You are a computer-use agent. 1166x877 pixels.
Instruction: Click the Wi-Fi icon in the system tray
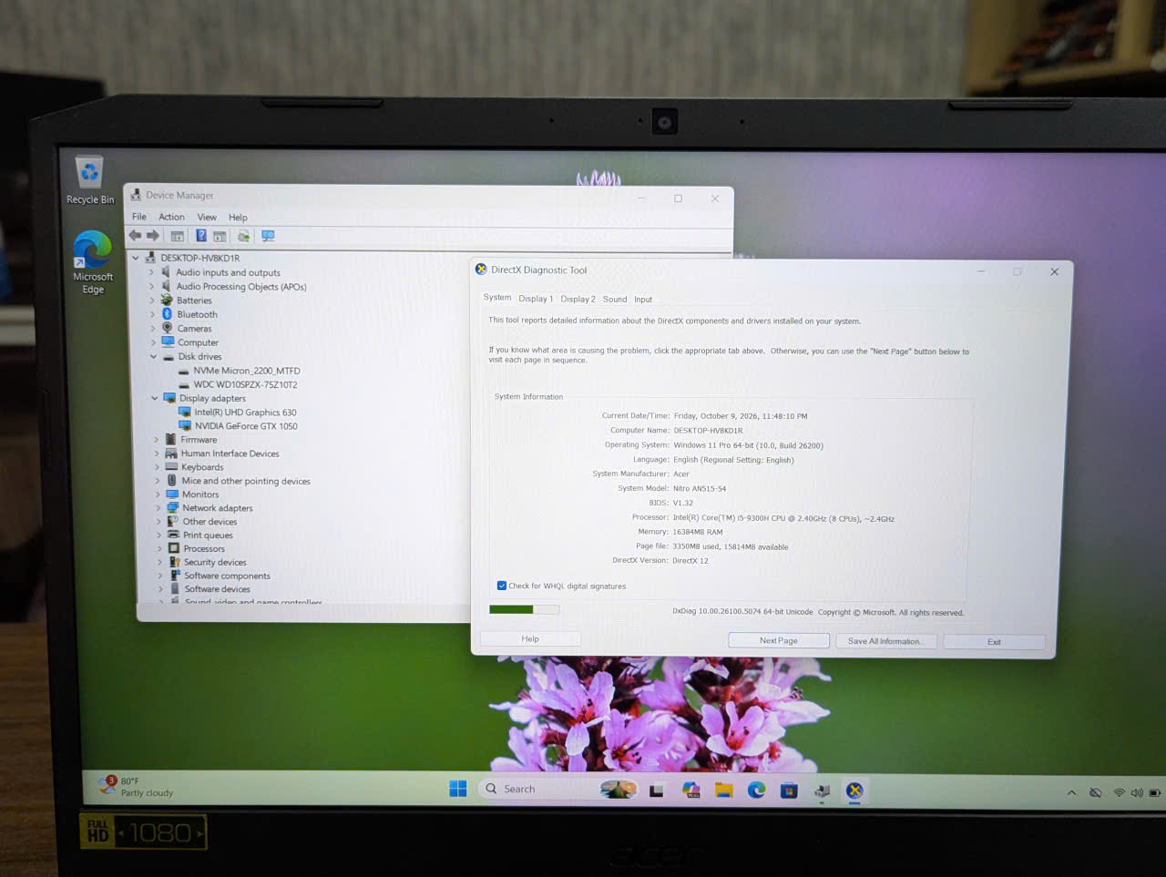[1119, 793]
